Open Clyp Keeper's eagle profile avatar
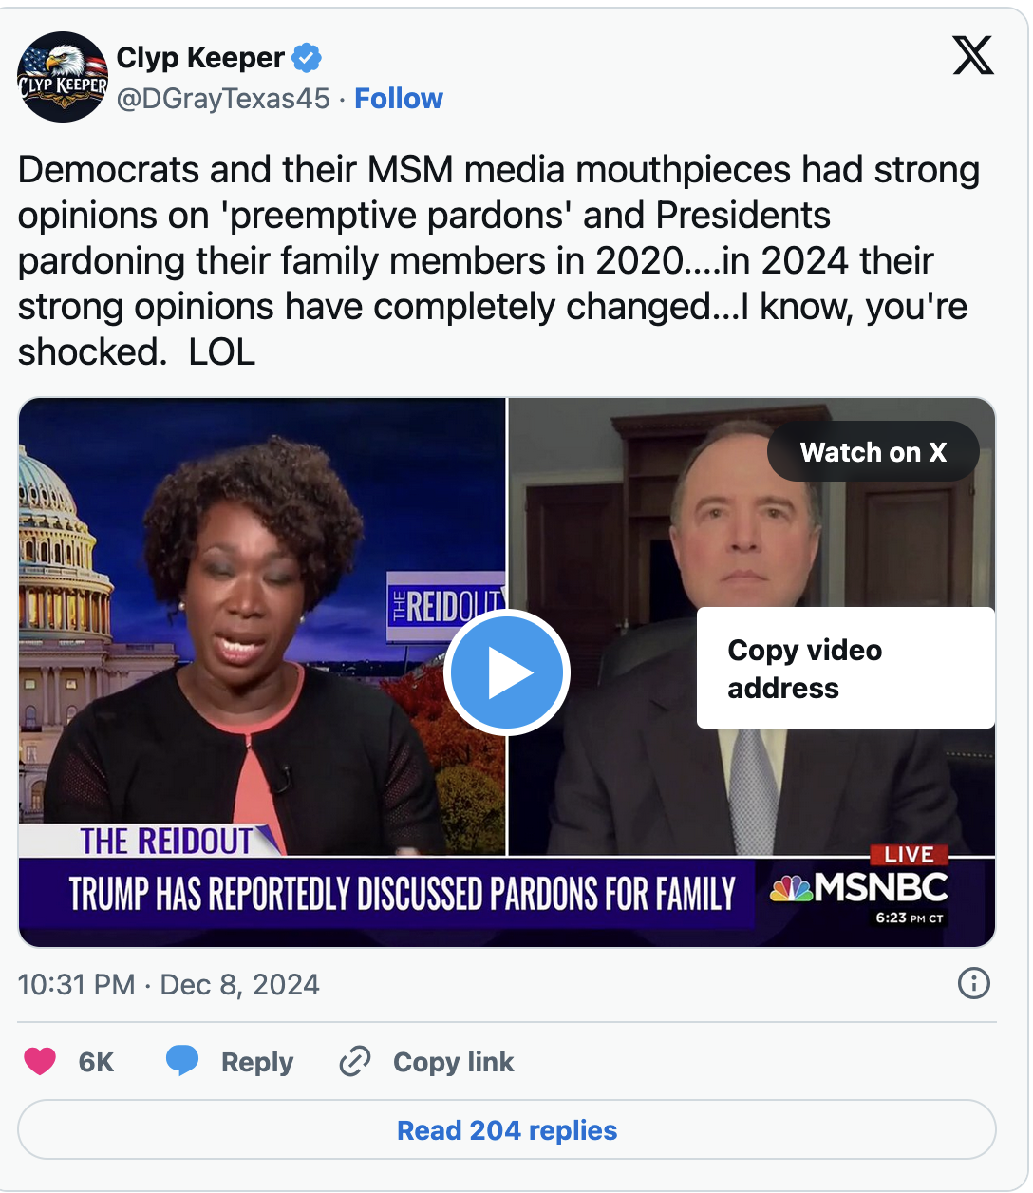Screen dimensions: 1033x1193 click(63, 77)
